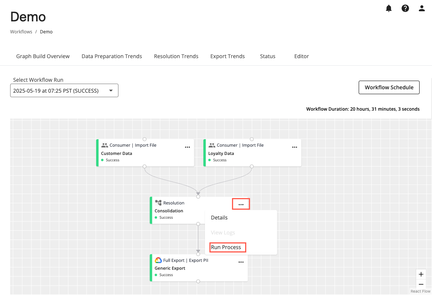
Task: Open the ellipsis menu on Loyalty Data node
Action: tap(294, 147)
